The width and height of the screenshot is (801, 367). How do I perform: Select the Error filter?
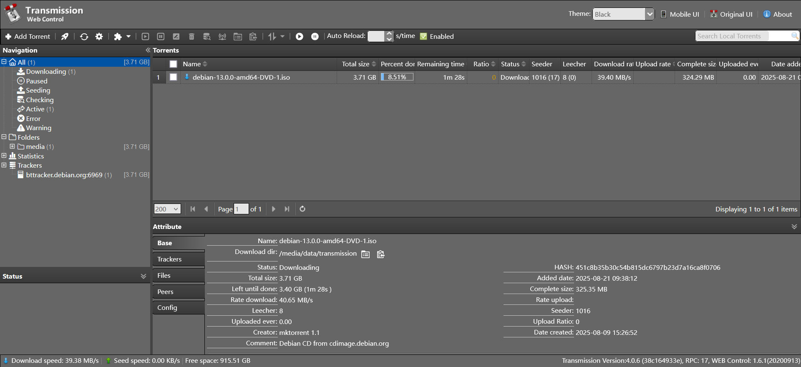(x=29, y=118)
